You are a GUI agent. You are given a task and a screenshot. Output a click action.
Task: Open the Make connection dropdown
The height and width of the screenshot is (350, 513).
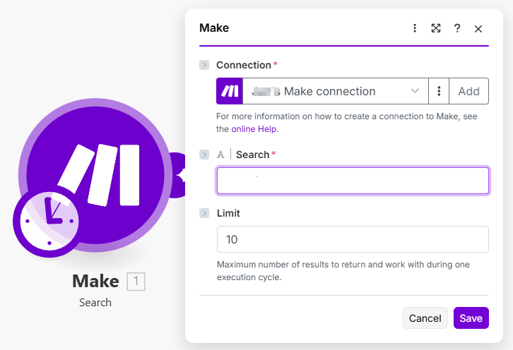tap(336, 91)
